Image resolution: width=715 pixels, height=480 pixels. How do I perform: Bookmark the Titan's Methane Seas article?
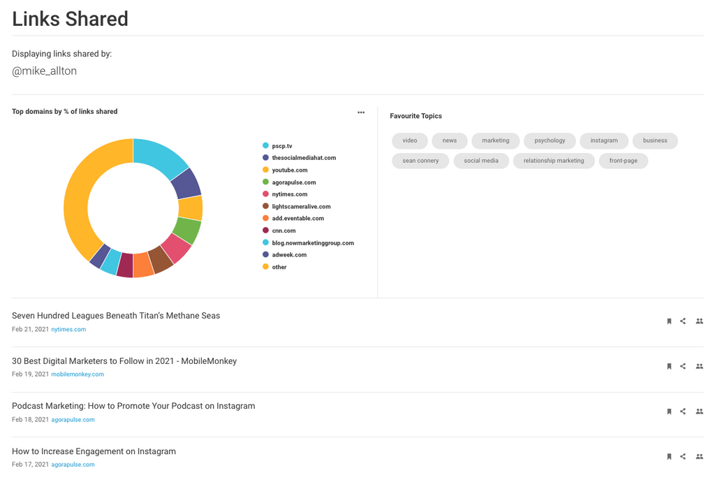point(669,321)
